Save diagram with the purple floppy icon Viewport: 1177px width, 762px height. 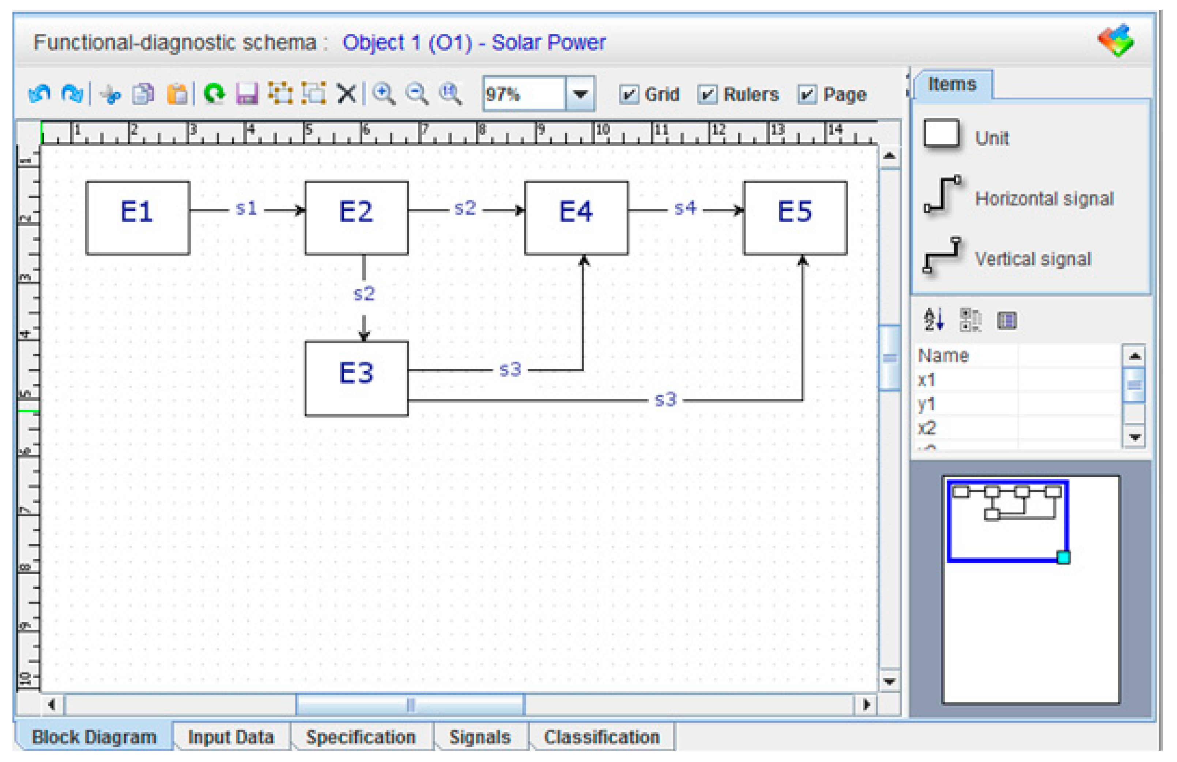click(247, 94)
